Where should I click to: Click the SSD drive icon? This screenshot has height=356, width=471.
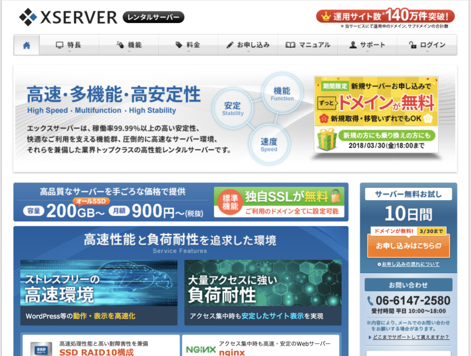coord(41,350)
